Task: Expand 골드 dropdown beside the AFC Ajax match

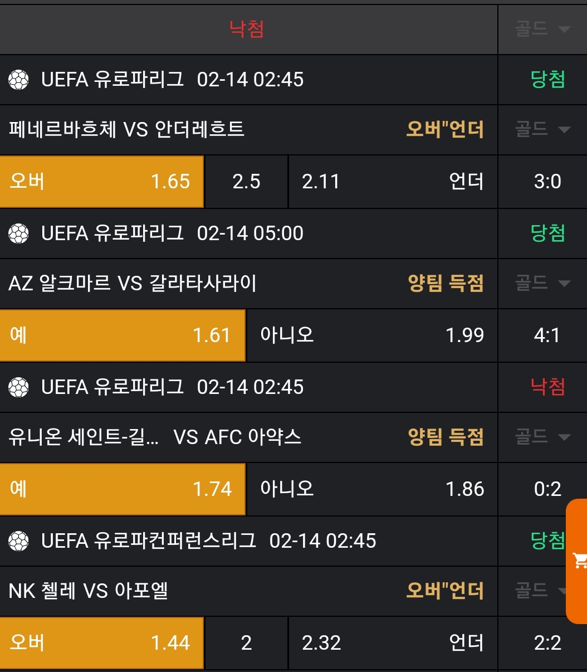Action: [x=542, y=437]
